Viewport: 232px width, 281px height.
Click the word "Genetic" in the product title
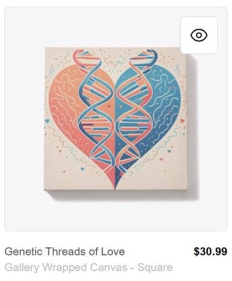point(23,251)
